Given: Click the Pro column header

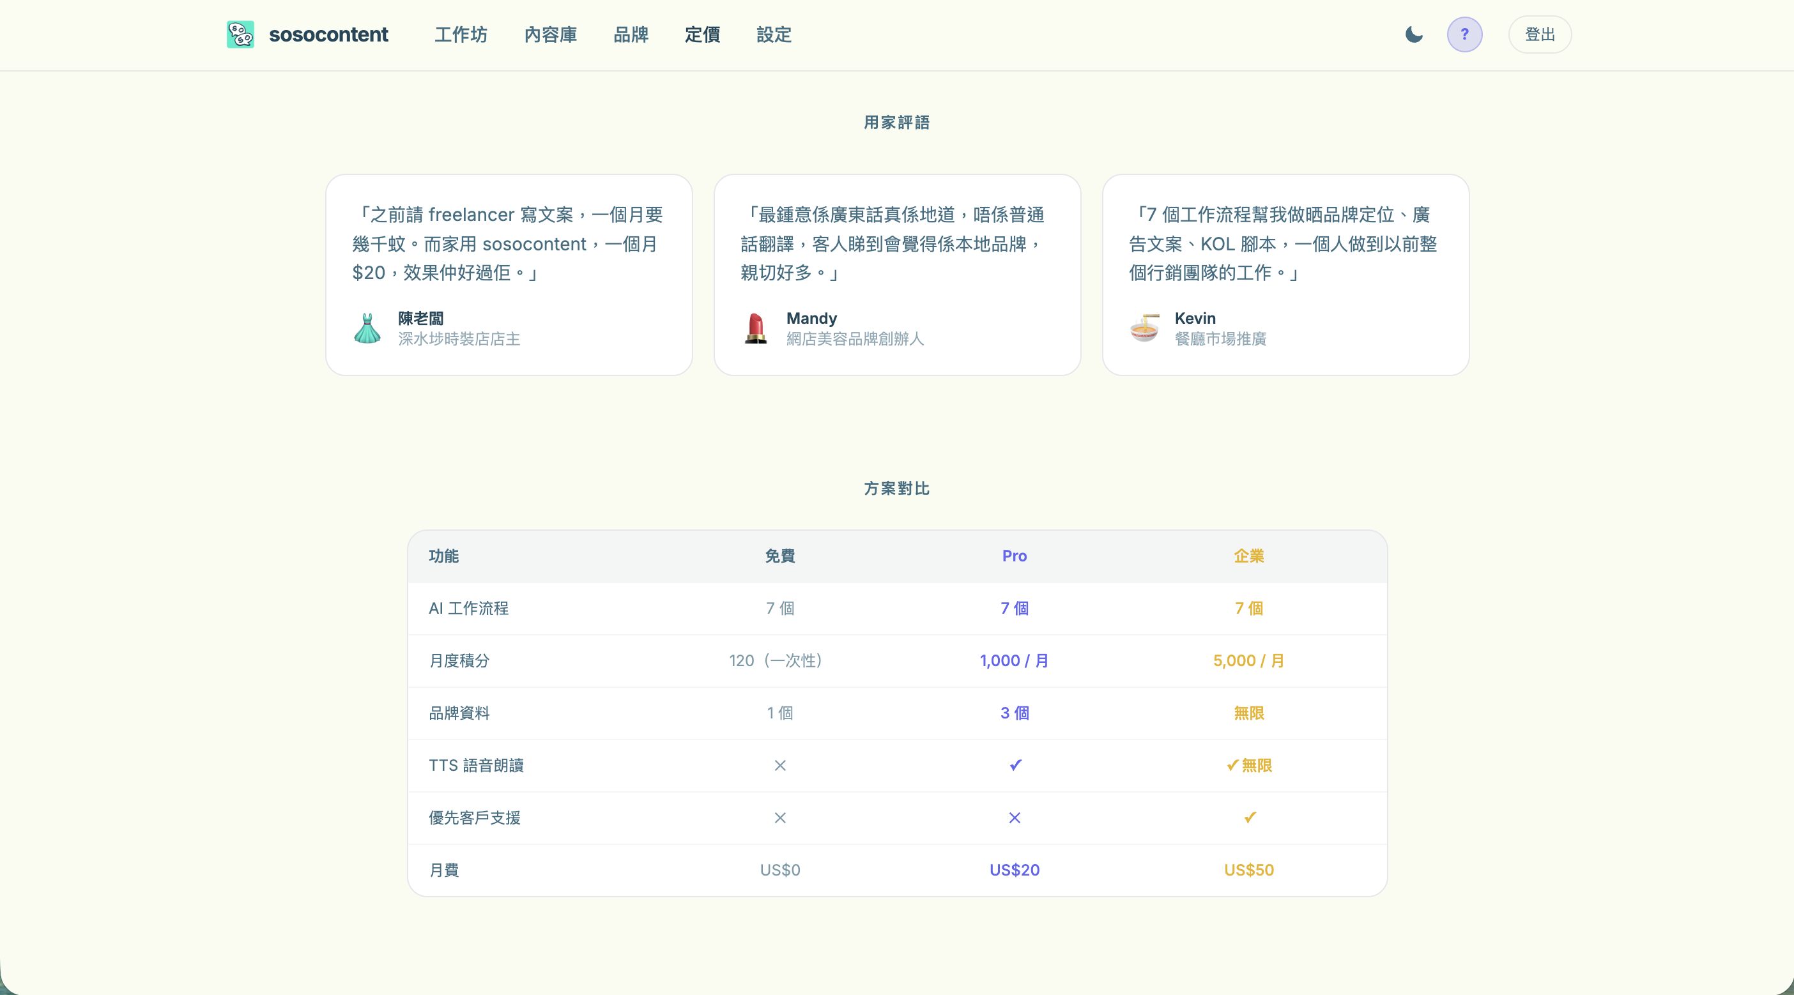Looking at the screenshot, I should click(1014, 556).
